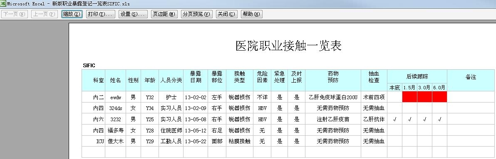The width and height of the screenshot is (496, 159).
Task: Close print preview with 关闭(C) button
Action: pos(226,14)
